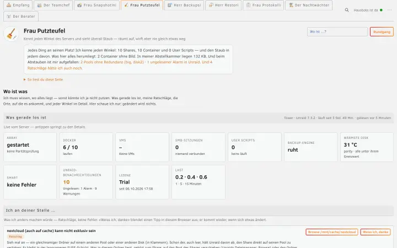Image resolution: width=397 pixels, height=248 pixels.
Task: Open the Herr Backupsi tab
Action: (184, 5)
